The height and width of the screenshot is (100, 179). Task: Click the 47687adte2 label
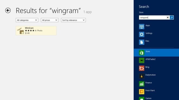pyautogui.click(x=151, y=59)
